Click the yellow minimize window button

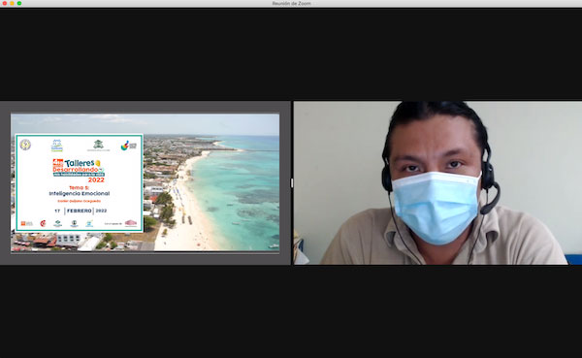pyautogui.click(x=12, y=3)
